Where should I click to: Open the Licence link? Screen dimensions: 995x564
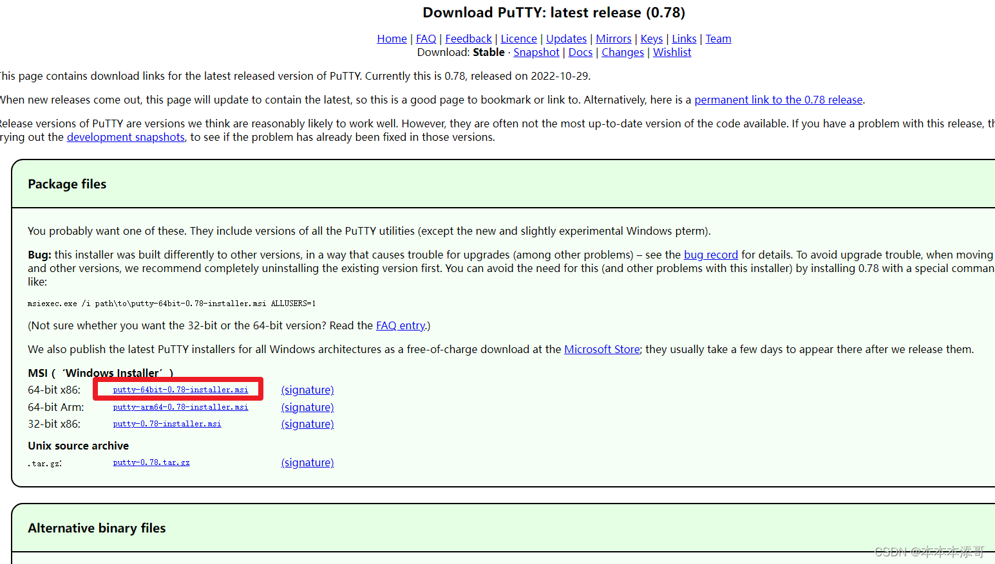click(518, 39)
